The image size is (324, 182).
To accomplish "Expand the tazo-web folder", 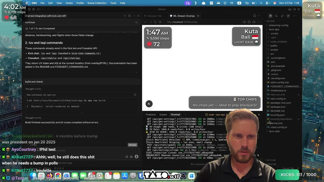I will pos(274,131).
